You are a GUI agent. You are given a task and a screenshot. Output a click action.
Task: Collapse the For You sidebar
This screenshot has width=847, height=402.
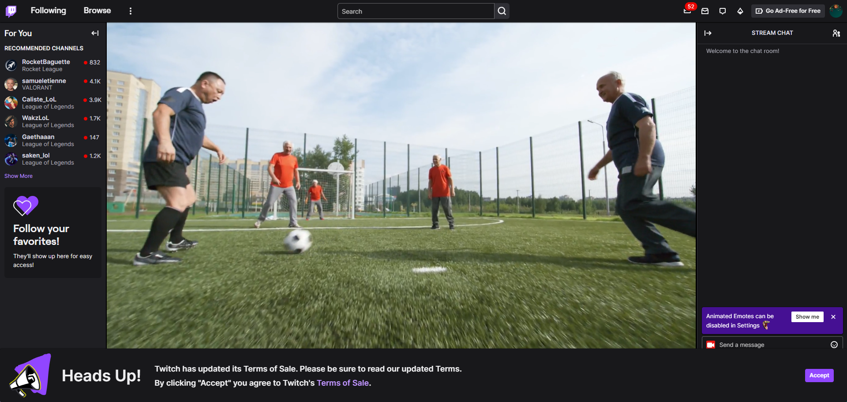95,33
